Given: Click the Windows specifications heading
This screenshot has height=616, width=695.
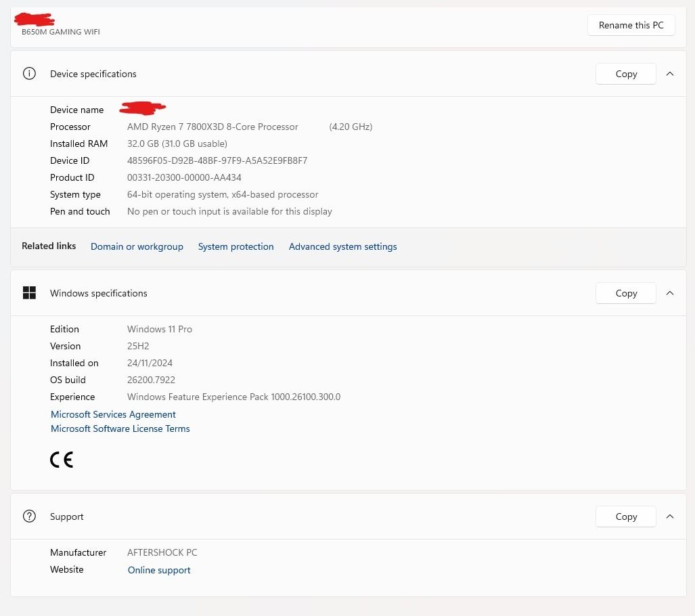Looking at the screenshot, I should (x=98, y=293).
